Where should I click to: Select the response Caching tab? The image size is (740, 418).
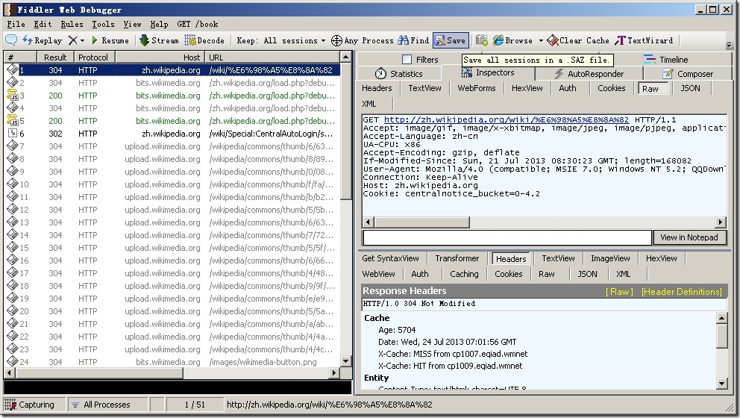pyautogui.click(x=464, y=274)
